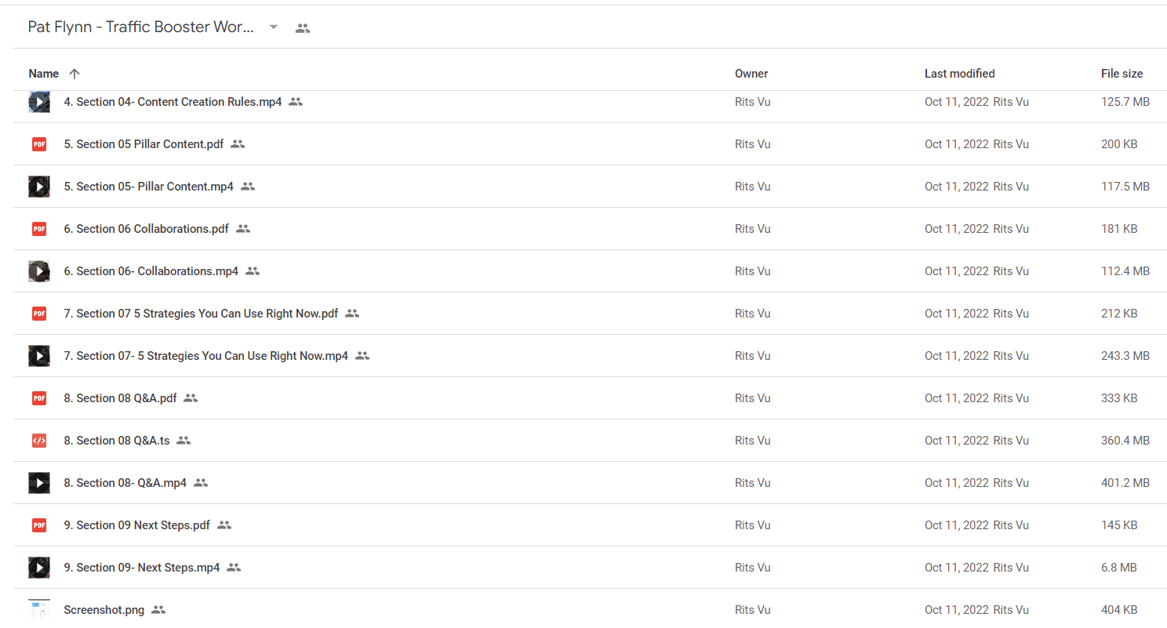
Task: Sort by Name column header
Action: point(44,74)
